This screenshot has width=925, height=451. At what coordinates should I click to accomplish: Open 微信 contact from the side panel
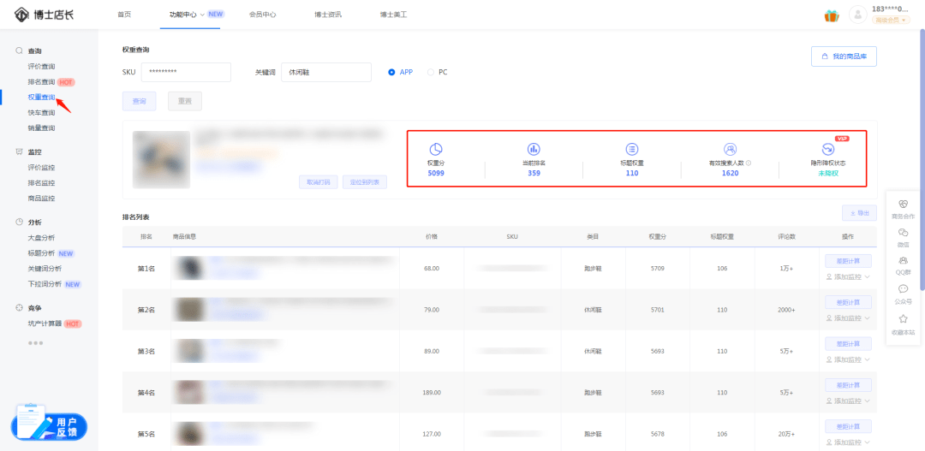tap(904, 237)
